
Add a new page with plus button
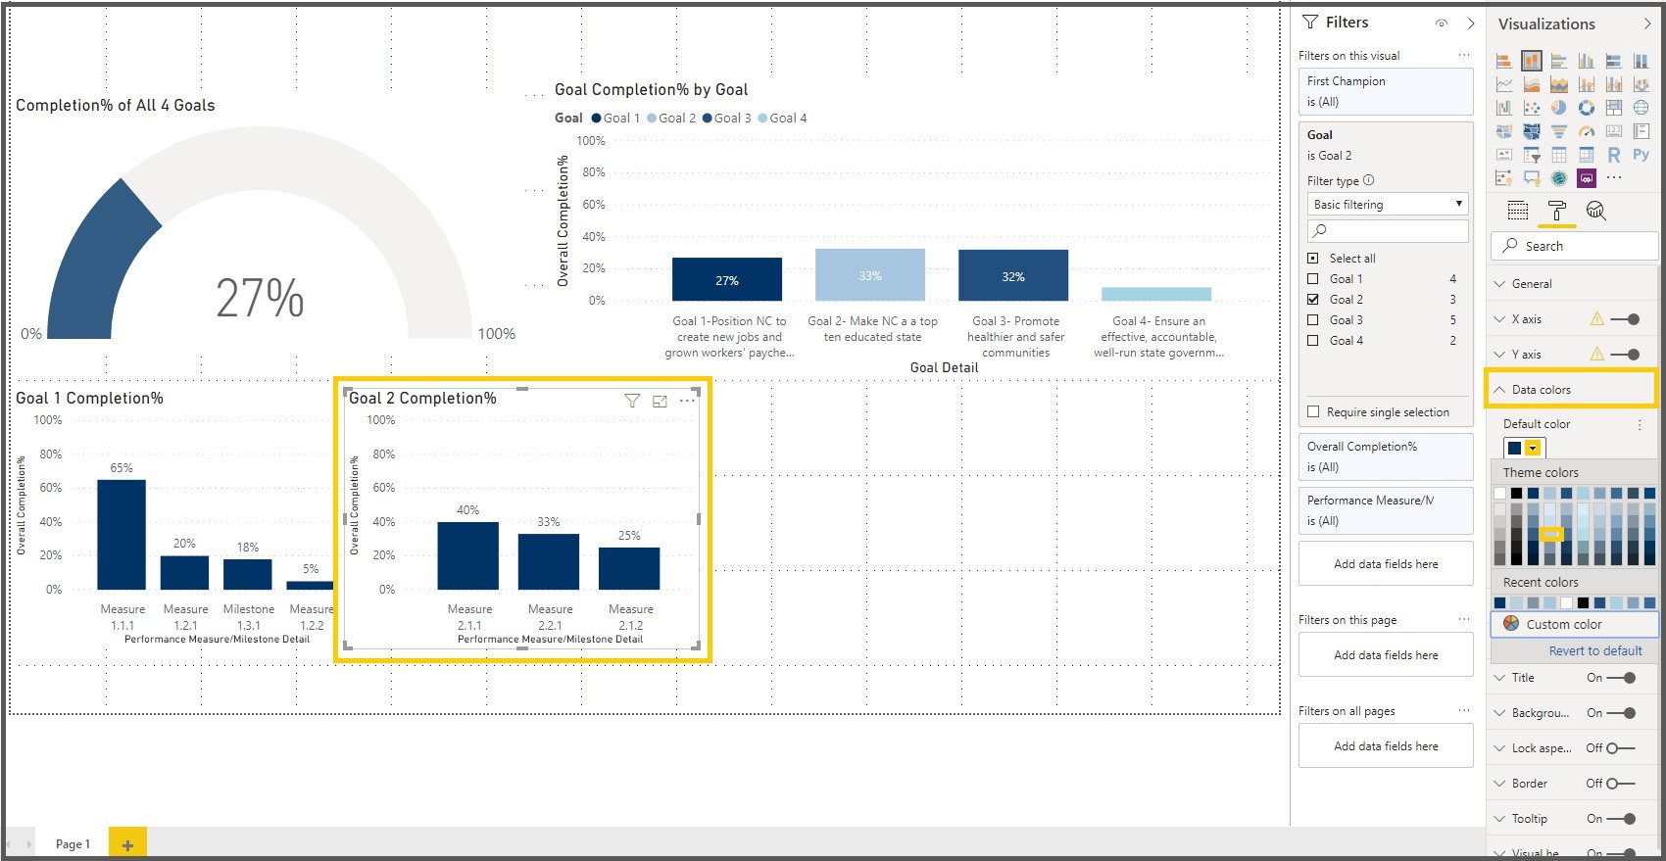click(x=127, y=844)
